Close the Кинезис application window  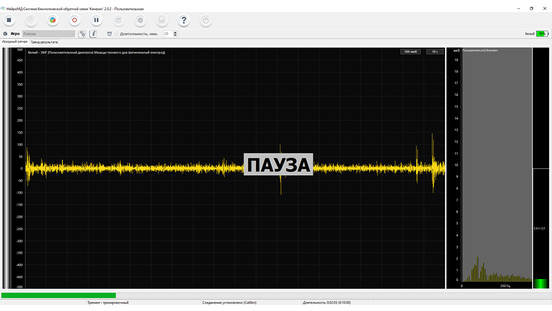click(x=545, y=8)
